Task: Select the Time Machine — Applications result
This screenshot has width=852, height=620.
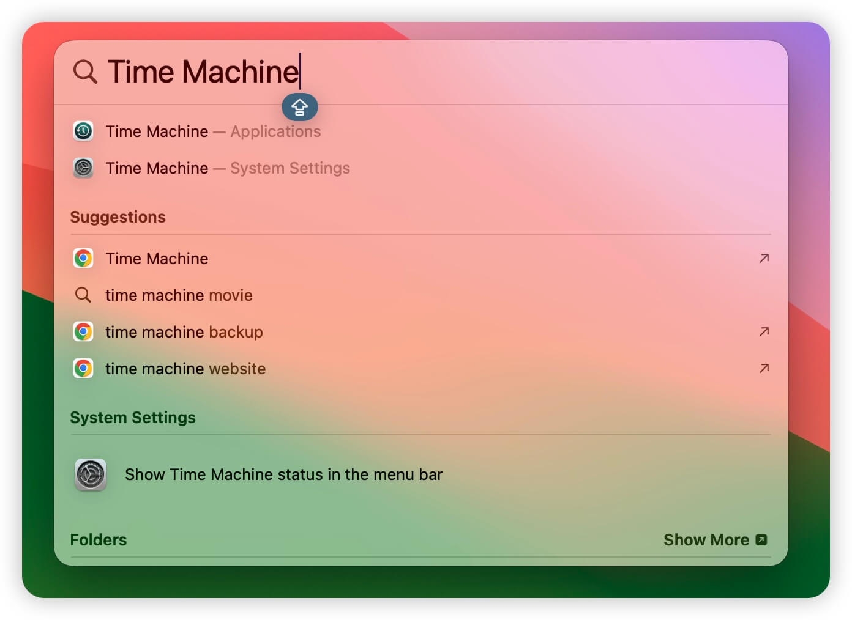Action: pos(212,131)
